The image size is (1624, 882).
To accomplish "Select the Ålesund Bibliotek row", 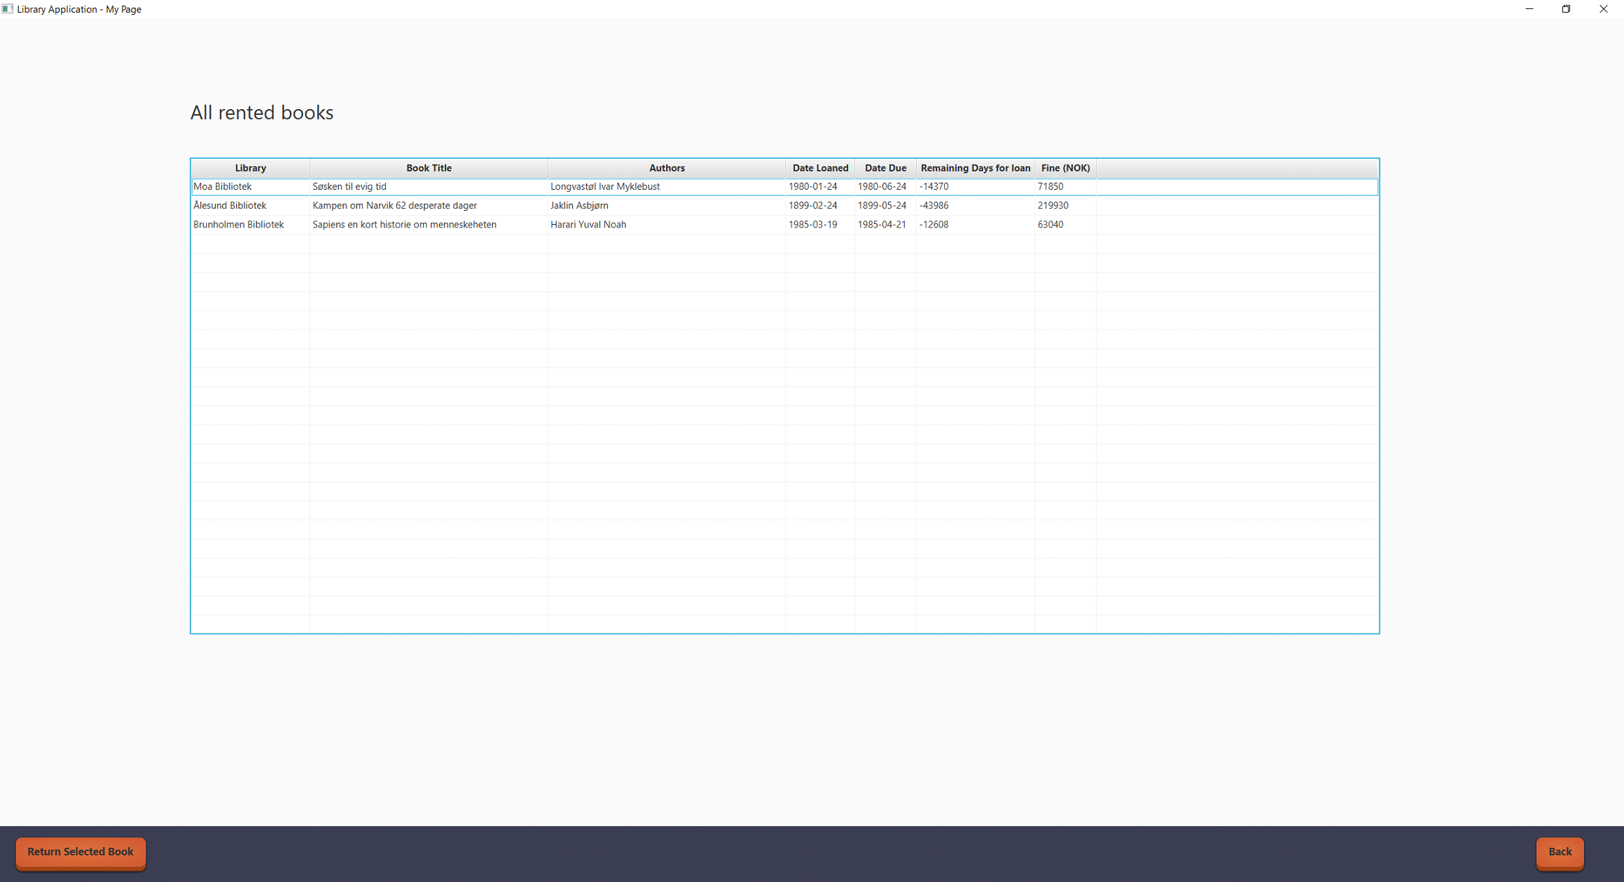I will click(x=230, y=206).
